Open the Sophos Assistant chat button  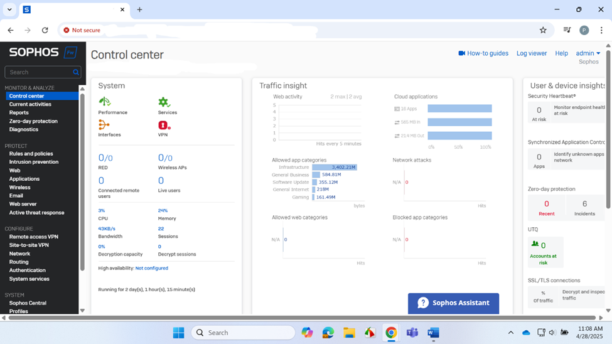click(453, 303)
